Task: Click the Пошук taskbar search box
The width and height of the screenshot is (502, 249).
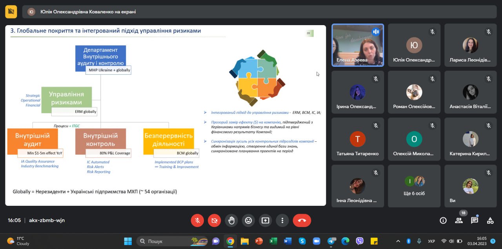Action: coord(173,241)
